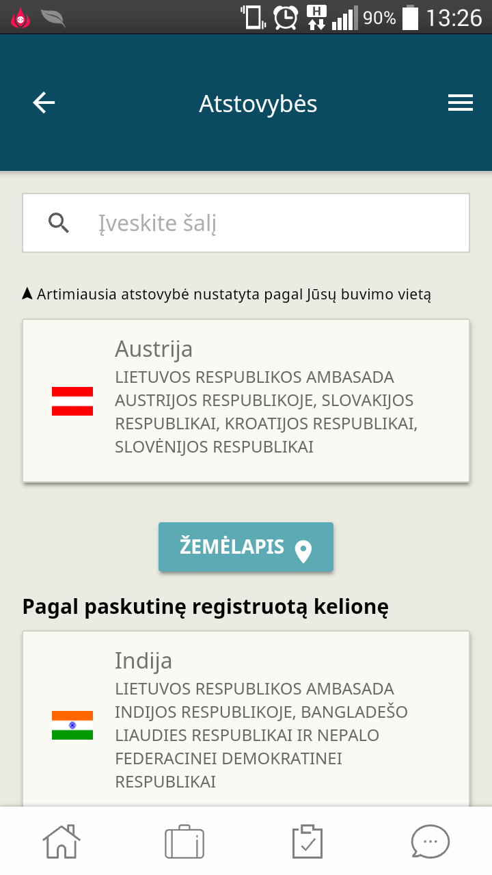Focus the Įveskite šalį search field

(246, 223)
